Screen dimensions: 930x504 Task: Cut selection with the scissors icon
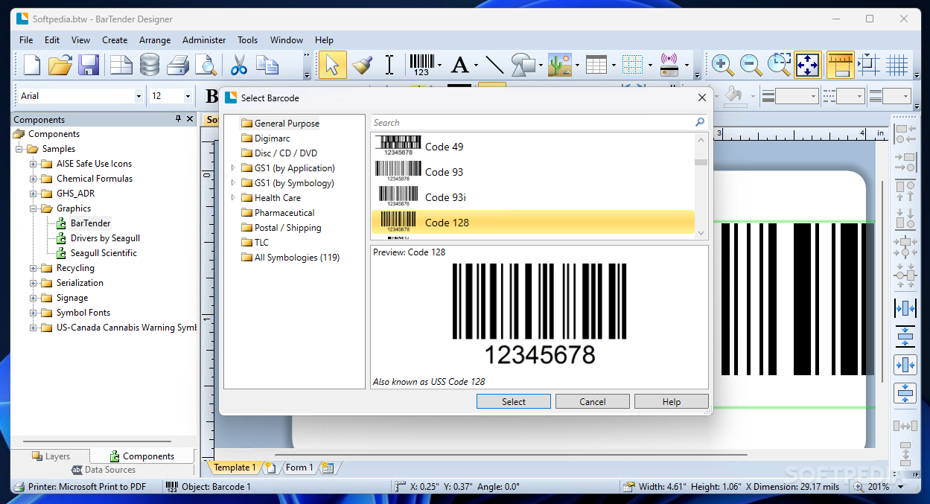pyautogui.click(x=238, y=66)
